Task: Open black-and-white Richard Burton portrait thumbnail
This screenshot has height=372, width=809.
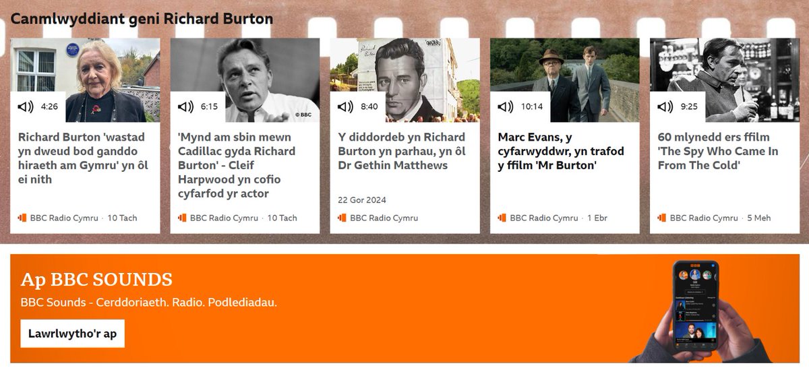Action: click(x=245, y=80)
